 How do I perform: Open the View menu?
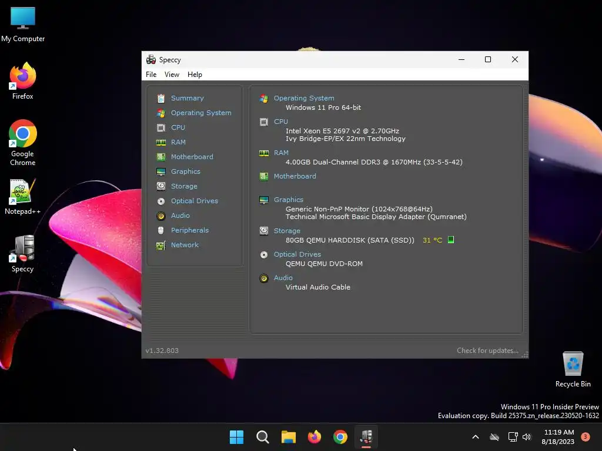coord(172,75)
